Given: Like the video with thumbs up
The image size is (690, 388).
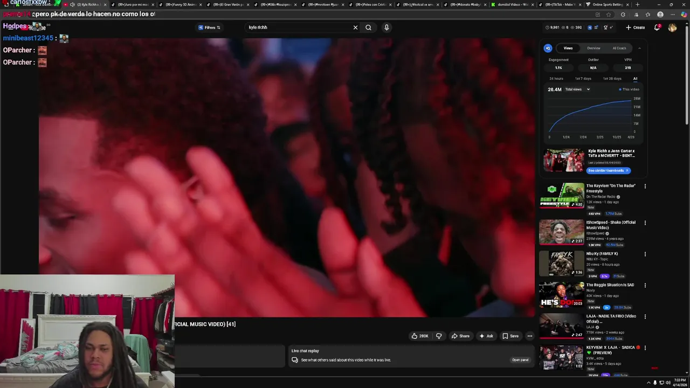Looking at the screenshot, I should point(420,336).
